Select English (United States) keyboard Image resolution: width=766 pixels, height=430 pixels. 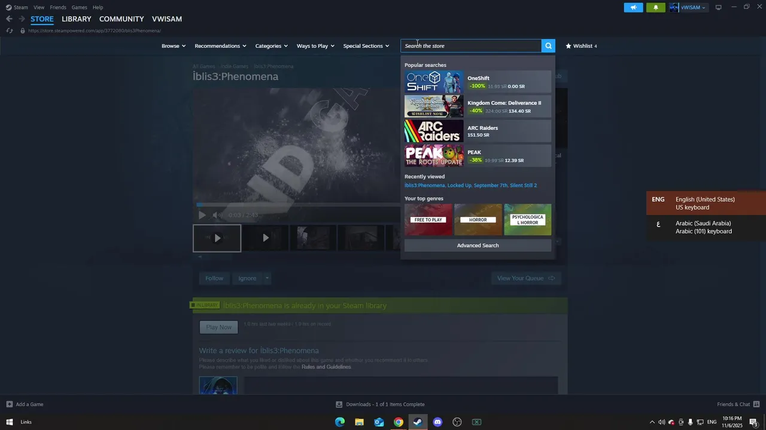click(x=706, y=203)
